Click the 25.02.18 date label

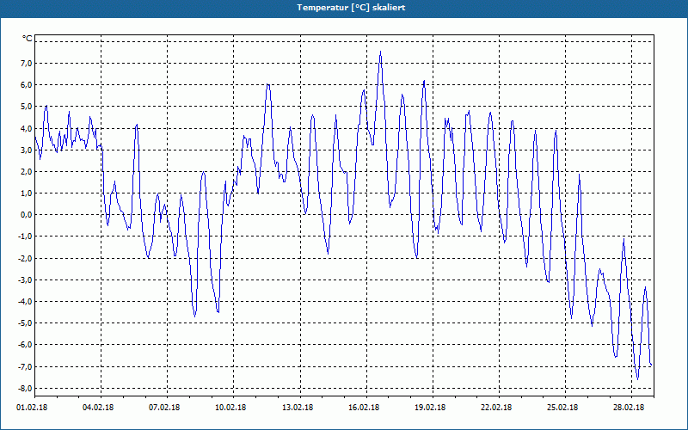point(562,407)
